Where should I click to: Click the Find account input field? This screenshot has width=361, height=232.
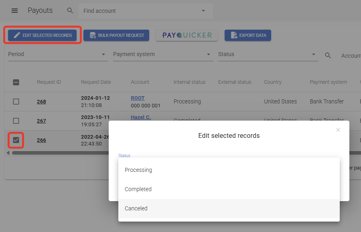[140, 11]
